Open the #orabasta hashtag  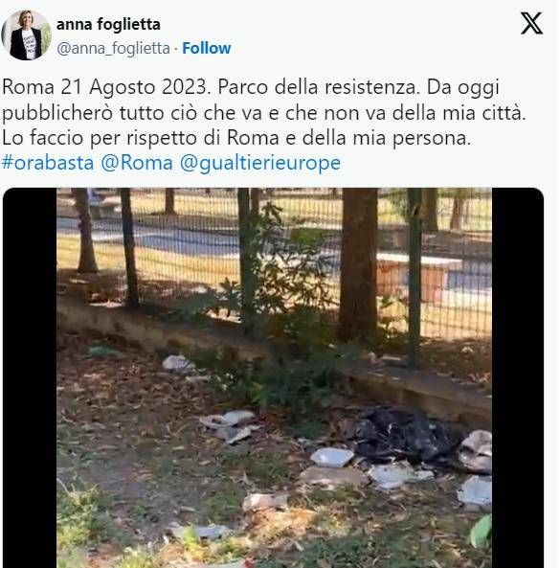click(48, 163)
